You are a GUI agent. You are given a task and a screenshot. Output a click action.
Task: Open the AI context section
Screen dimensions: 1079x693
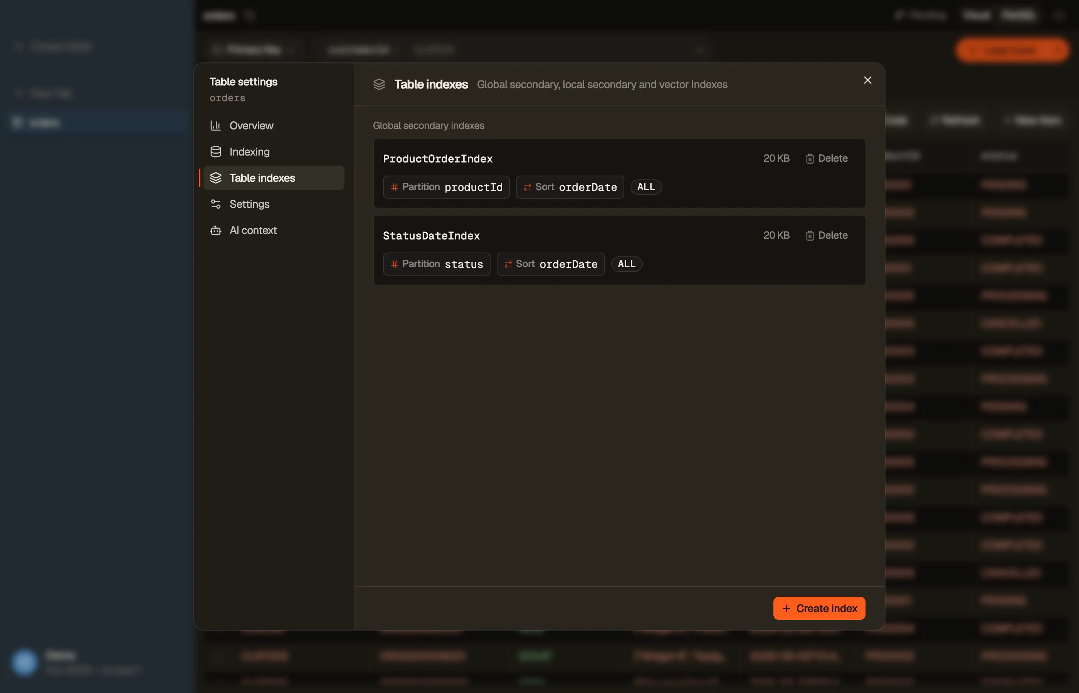pos(274,230)
